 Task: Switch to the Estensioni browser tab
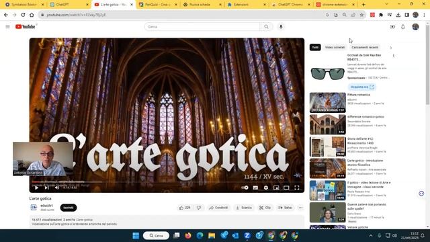(x=247, y=5)
